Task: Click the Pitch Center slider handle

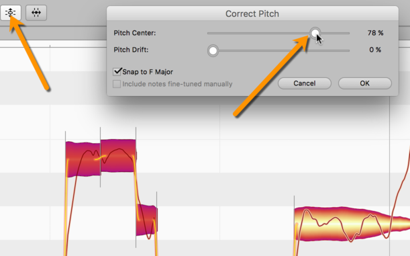Action: (x=315, y=33)
